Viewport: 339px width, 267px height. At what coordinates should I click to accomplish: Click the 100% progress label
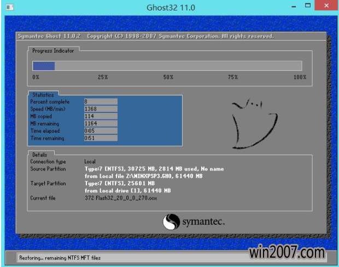[300, 77]
